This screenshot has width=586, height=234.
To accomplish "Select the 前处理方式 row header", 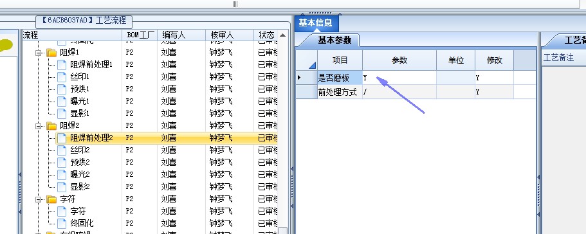I will pyautogui.click(x=306, y=92).
